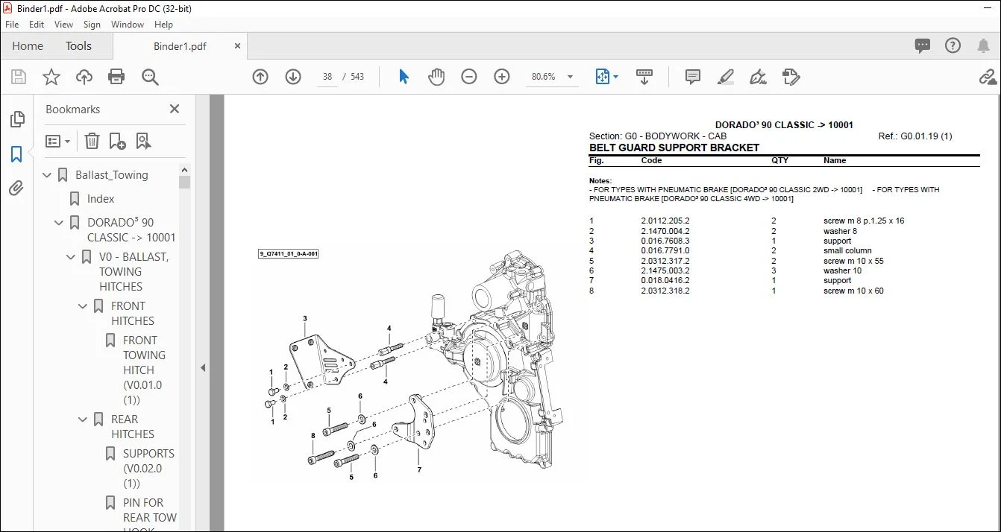
Task: Click drawing label 9_Q7411_01_0-A-001
Action: (289, 254)
